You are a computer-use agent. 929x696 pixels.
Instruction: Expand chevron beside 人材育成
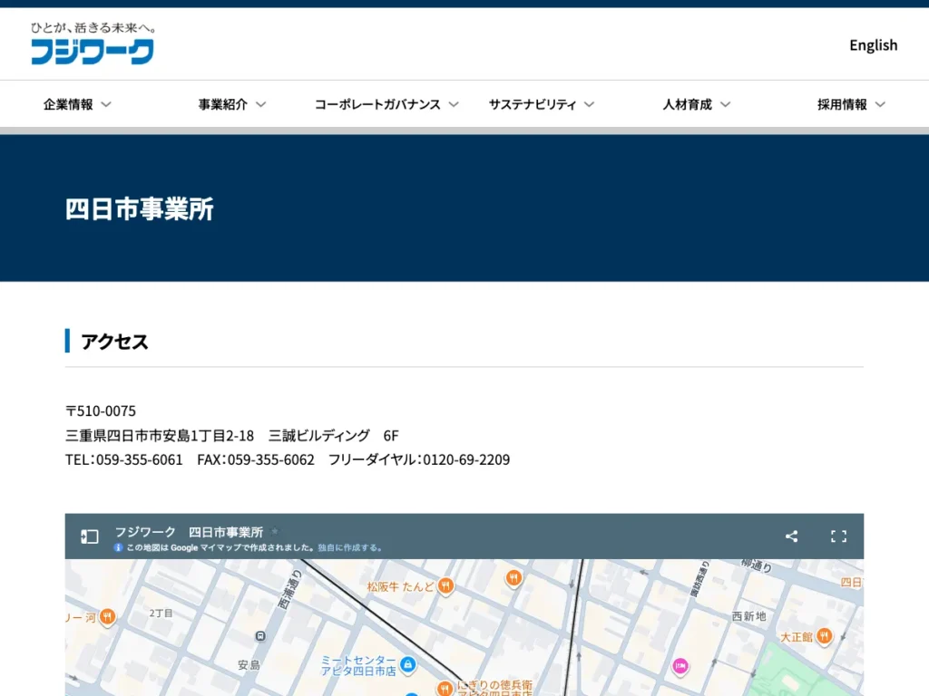coord(725,105)
